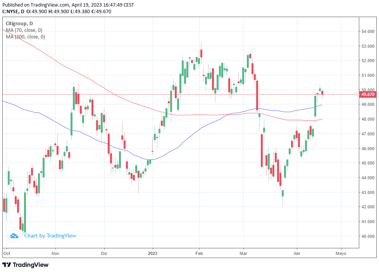Image resolution: width=379 pixels, height=272 pixels.
Task: Click the 2023 date axis label
Action: 153,253
